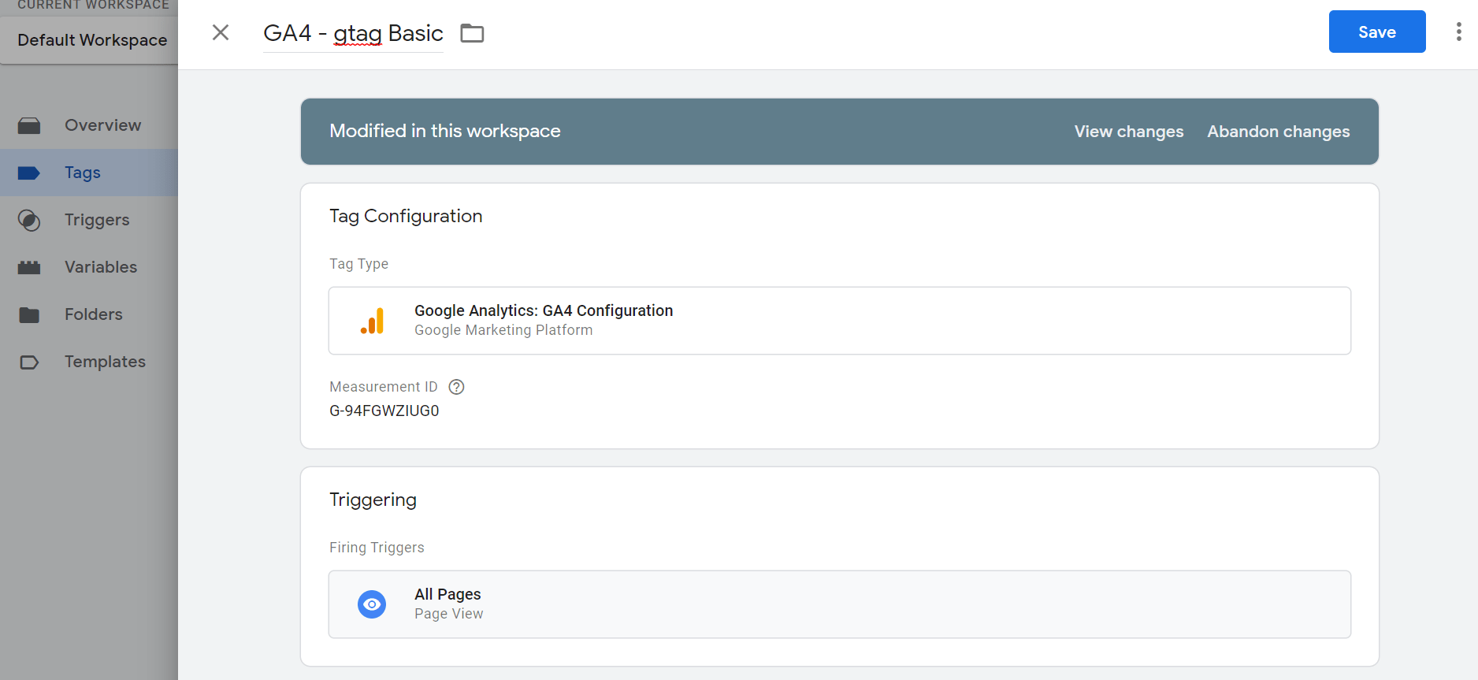1478x680 pixels.
Task: Edit the tag name GA4 - gtag Basic
Action: (x=353, y=33)
